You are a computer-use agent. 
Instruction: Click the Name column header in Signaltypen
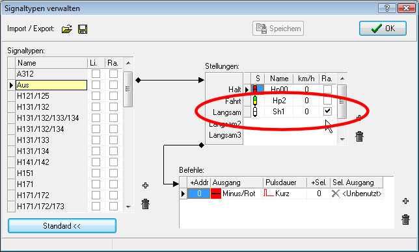tap(51, 63)
